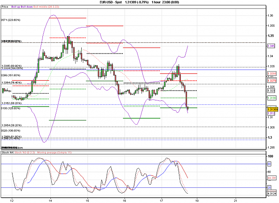This screenshot has height=203, width=279.
Task: Click the 1.35 price axis label
Action: coord(271,36)
